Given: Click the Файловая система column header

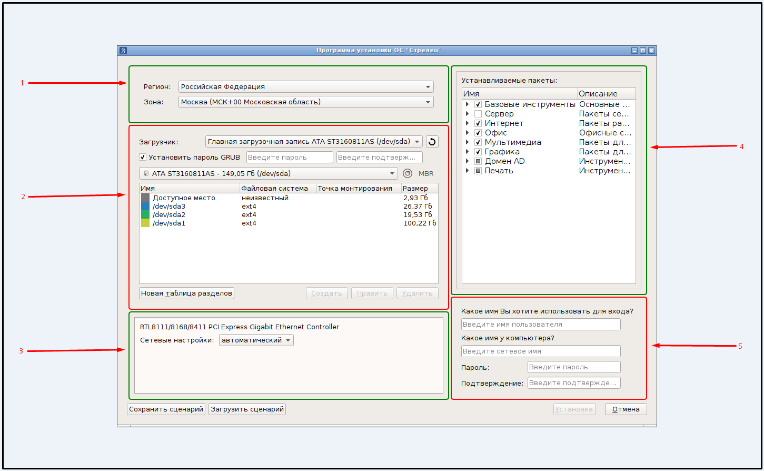Looking at the screenshot, I should point(278,188).
